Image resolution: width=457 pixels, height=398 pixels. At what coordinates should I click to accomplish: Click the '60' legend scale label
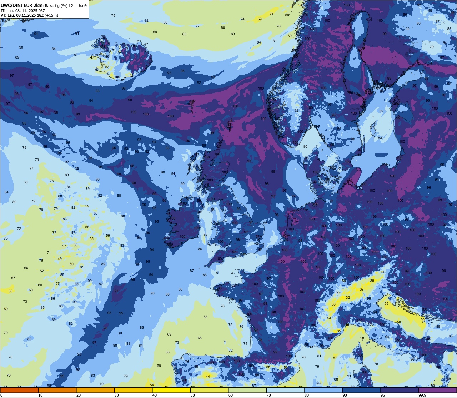[x=231, y=395]
